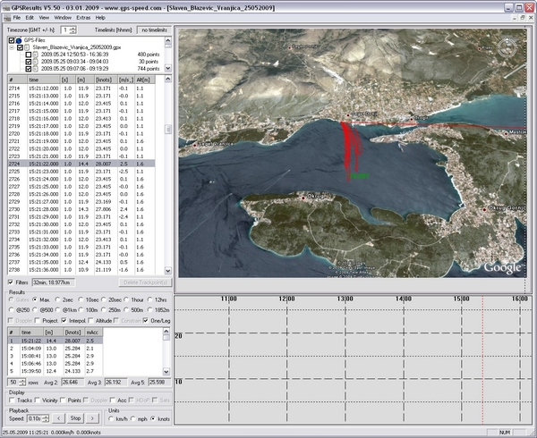The image size is (537, 438).
Task: Collapse the gpx file tree node
Action: pos(12,47)
